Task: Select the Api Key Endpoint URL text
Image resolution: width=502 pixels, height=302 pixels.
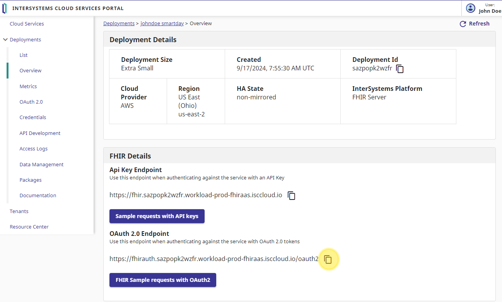Action: 196,195
